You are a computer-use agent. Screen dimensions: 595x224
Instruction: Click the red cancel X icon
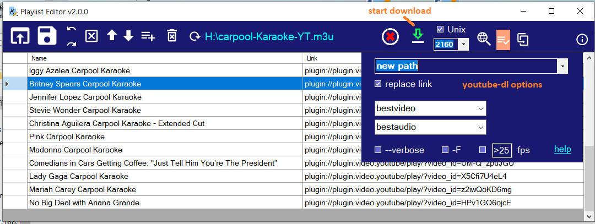point(391,37)
